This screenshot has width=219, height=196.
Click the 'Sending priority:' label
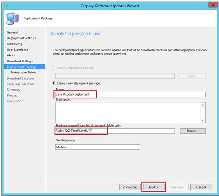pyautogui.click(x=66, y=140)
